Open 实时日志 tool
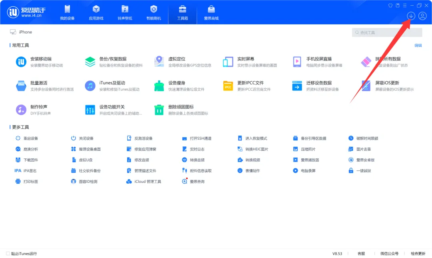This screenshot has height=258, width=432. [x=193, y=149]
